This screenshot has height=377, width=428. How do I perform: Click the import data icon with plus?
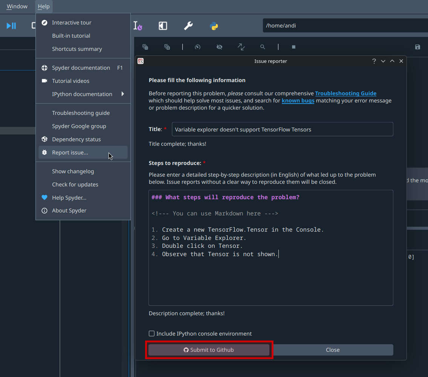[167, 47]
